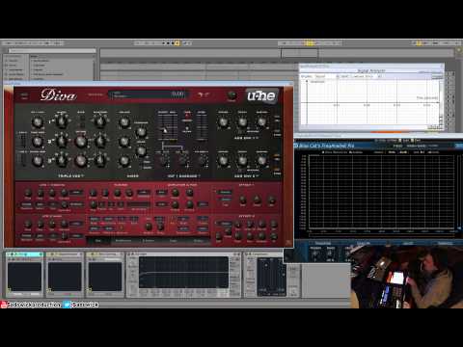Click the VCO 1 level knob in the Mixer

pyautogui.click(x=124, y=121)
